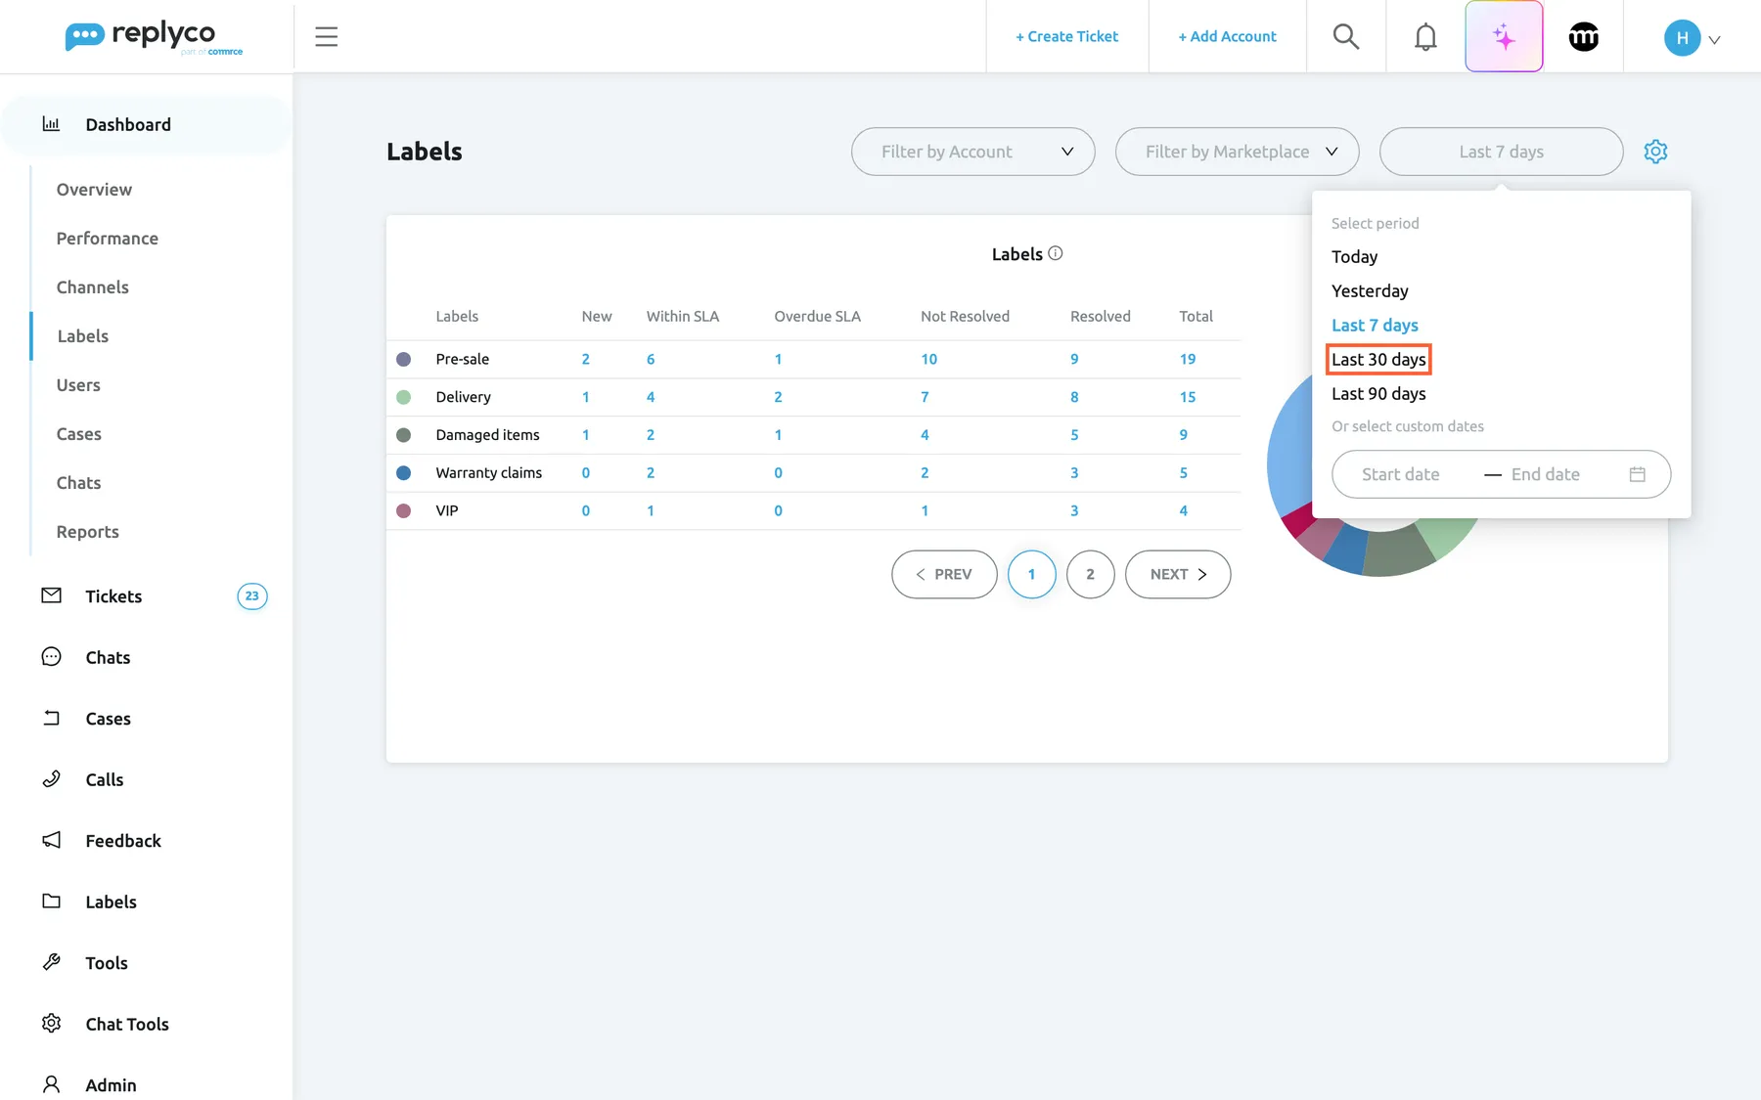Click Add Account button
The image size is (1761, 1100).
[x=1227, y=36]
